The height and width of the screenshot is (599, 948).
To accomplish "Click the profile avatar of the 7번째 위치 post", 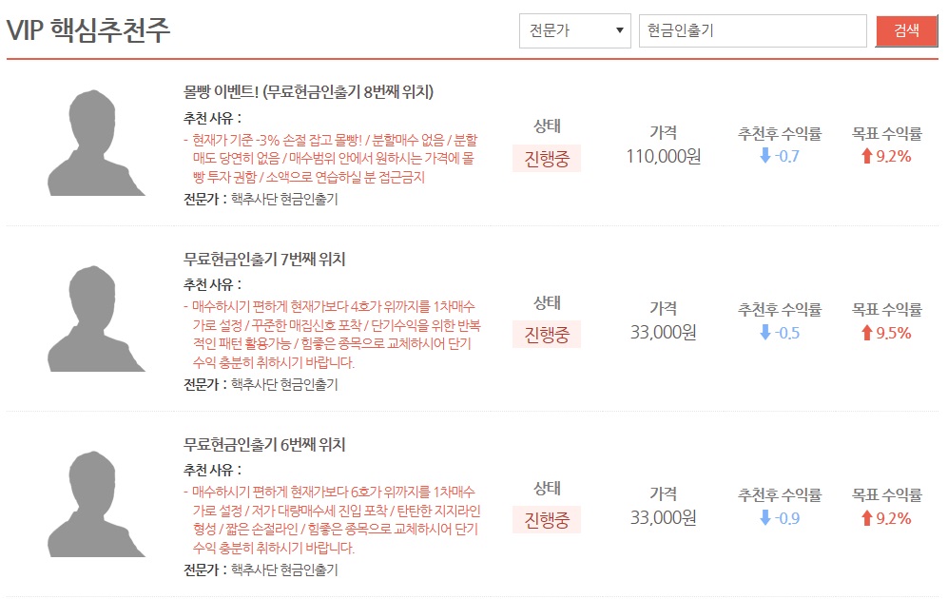I will tap(96, 319).
